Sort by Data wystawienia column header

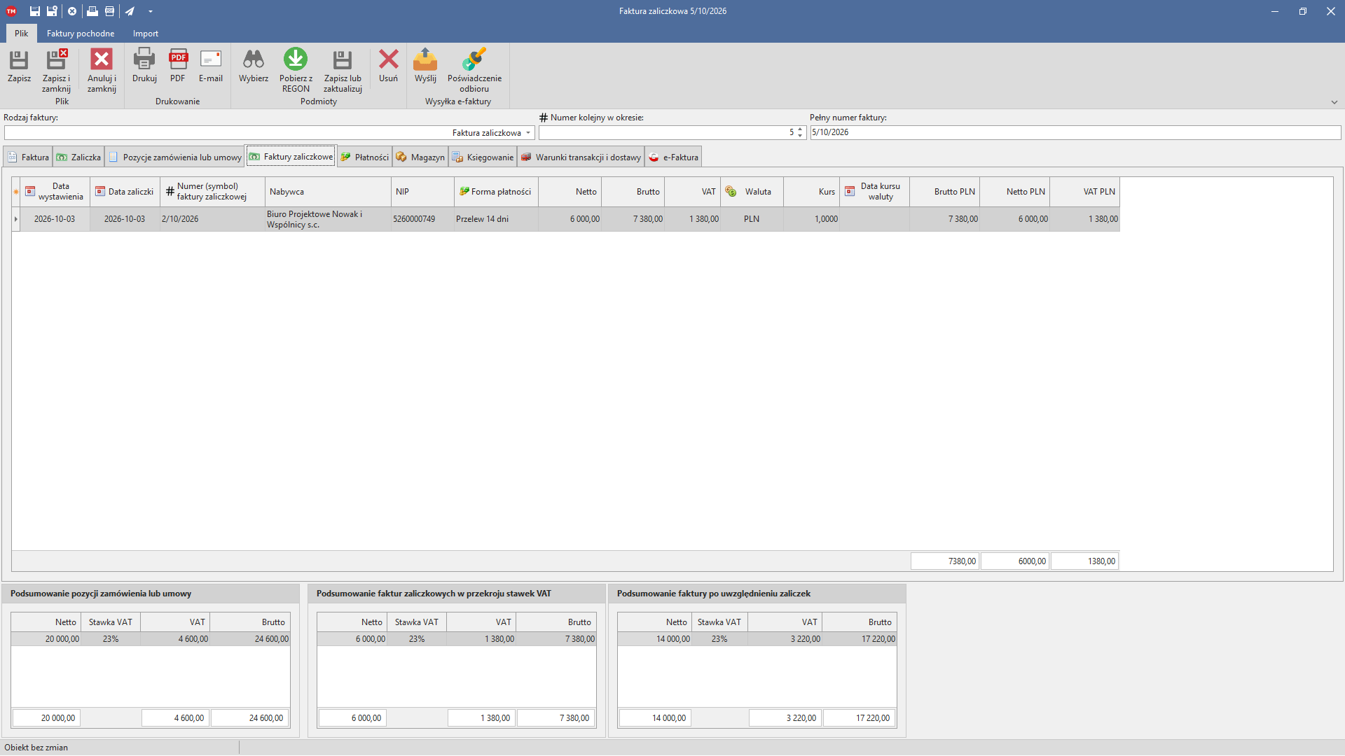pos(55,192)
